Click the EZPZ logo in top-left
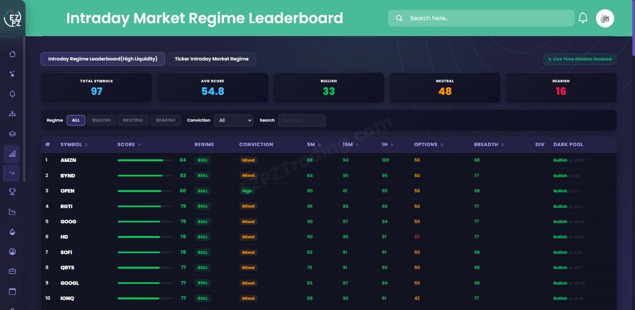This screenshot has width=635, height=310. [12, 19]
